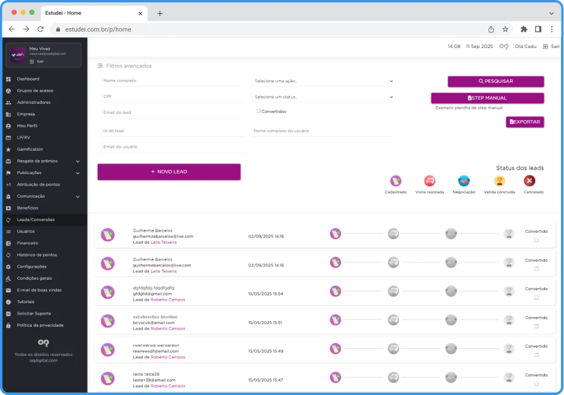Image resolution: width=564 pixels, height=395 pixels.
Task: Bookmark this page with the star icon
Action: pyautogui.click(x=505, y=29)
